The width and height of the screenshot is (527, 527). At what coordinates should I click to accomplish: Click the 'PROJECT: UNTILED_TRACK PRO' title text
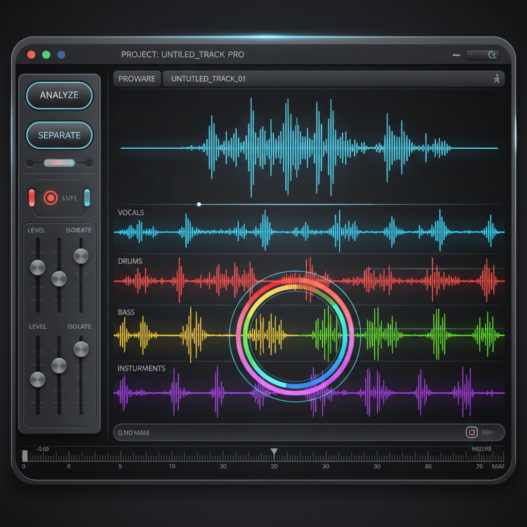pyautogui.click(x=183, y=55)
